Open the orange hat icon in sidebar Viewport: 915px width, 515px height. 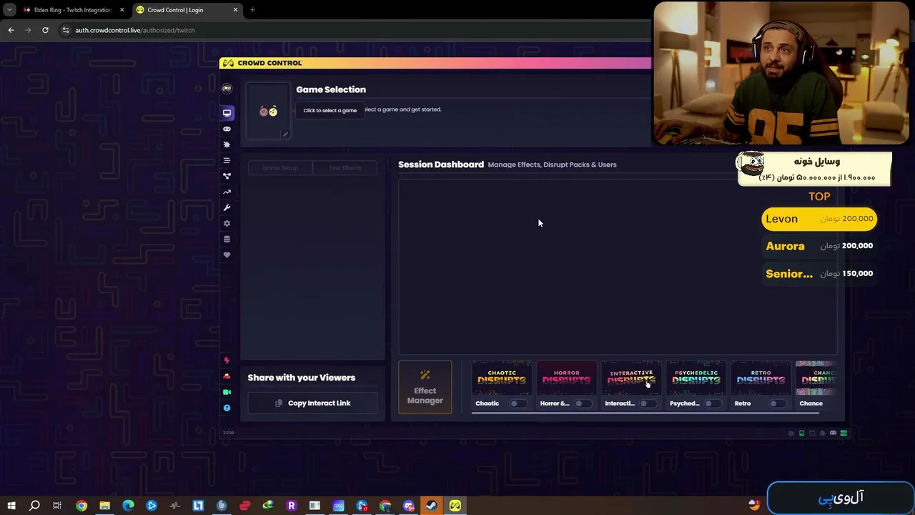click(x=227, y=376)
